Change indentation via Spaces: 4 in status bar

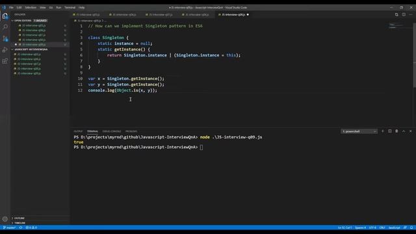(360, 227)
